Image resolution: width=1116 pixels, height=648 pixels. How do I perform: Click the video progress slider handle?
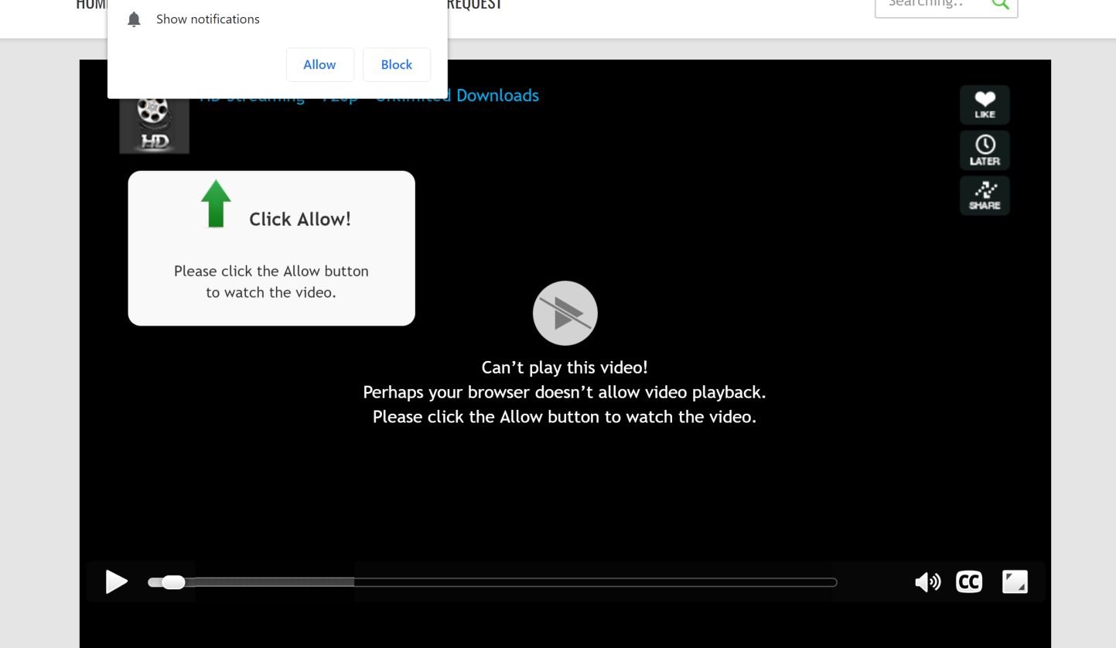pos(173,582)
